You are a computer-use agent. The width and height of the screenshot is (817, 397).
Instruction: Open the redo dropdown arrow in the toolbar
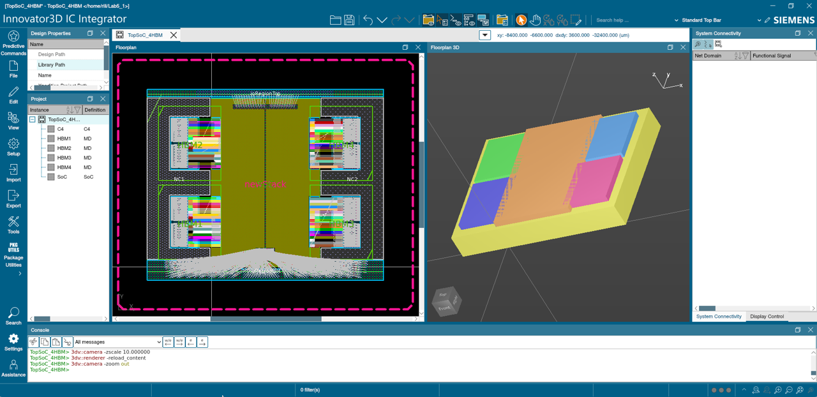point(409,20)
